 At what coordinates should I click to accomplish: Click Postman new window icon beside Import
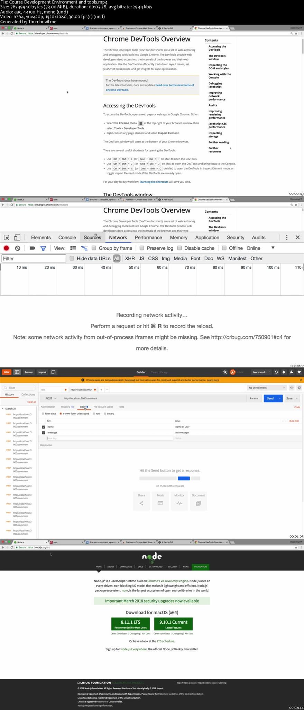(54, 372)
